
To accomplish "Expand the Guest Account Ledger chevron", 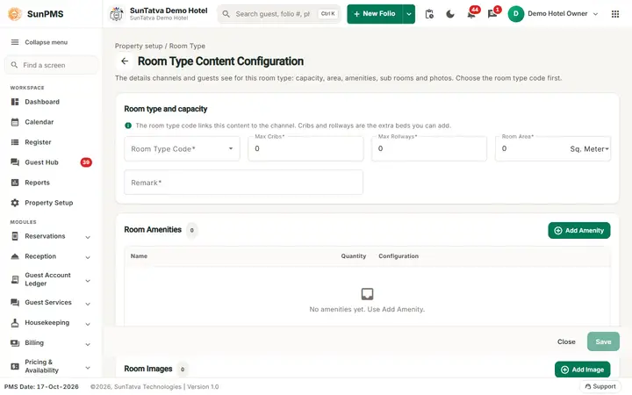I will tap(88, 281).
